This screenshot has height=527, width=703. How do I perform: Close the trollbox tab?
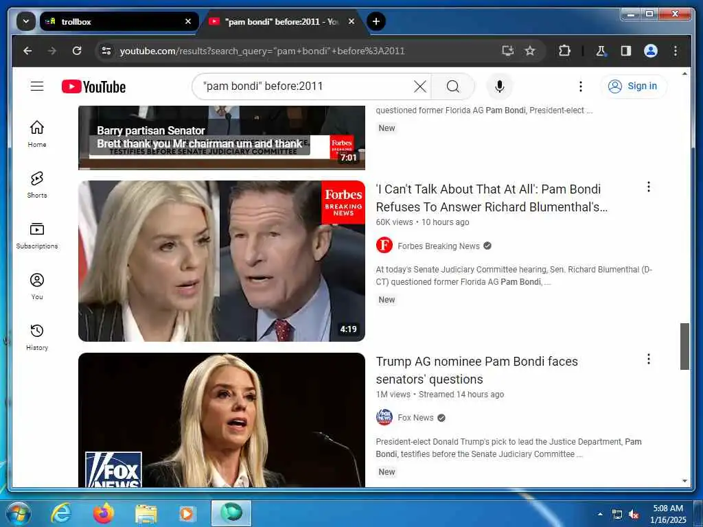point(188,21)
